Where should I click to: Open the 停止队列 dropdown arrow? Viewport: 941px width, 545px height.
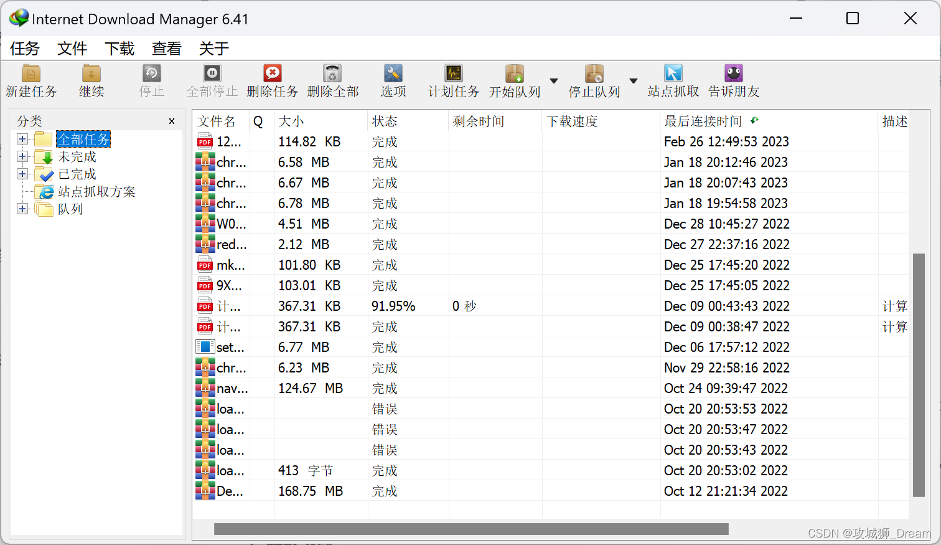[634, 81]
